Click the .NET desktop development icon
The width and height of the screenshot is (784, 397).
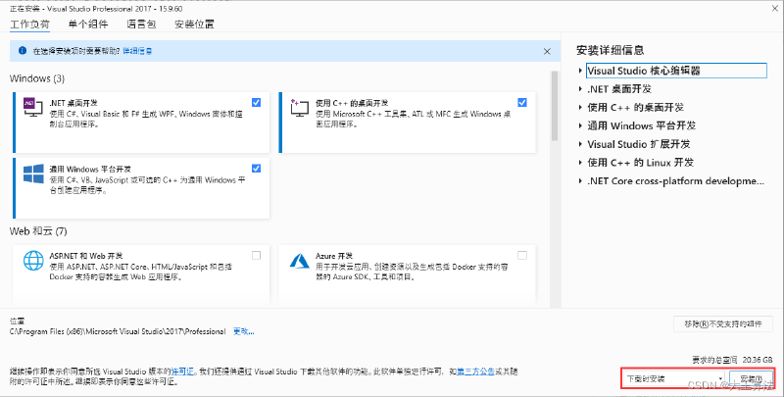click(33, 108)
